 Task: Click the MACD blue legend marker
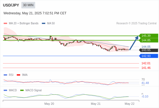click(x=5, y=90)
